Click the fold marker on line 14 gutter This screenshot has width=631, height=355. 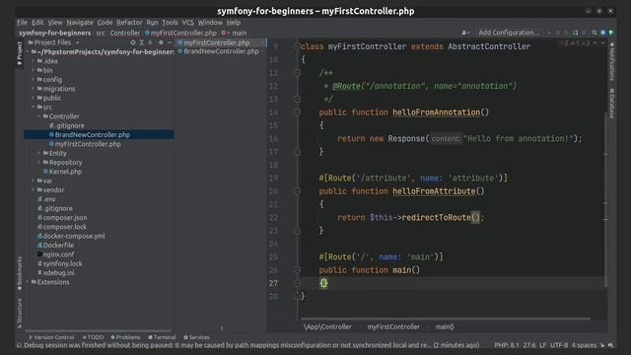click(x=297, y=112)
